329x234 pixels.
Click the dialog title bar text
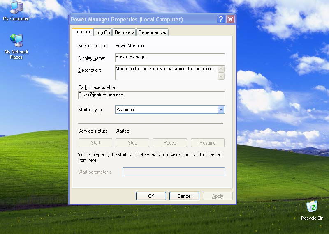click(x=127, y=19)
